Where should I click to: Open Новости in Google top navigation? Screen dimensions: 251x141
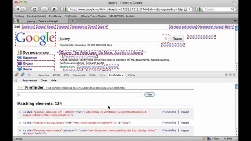point(63,27)
